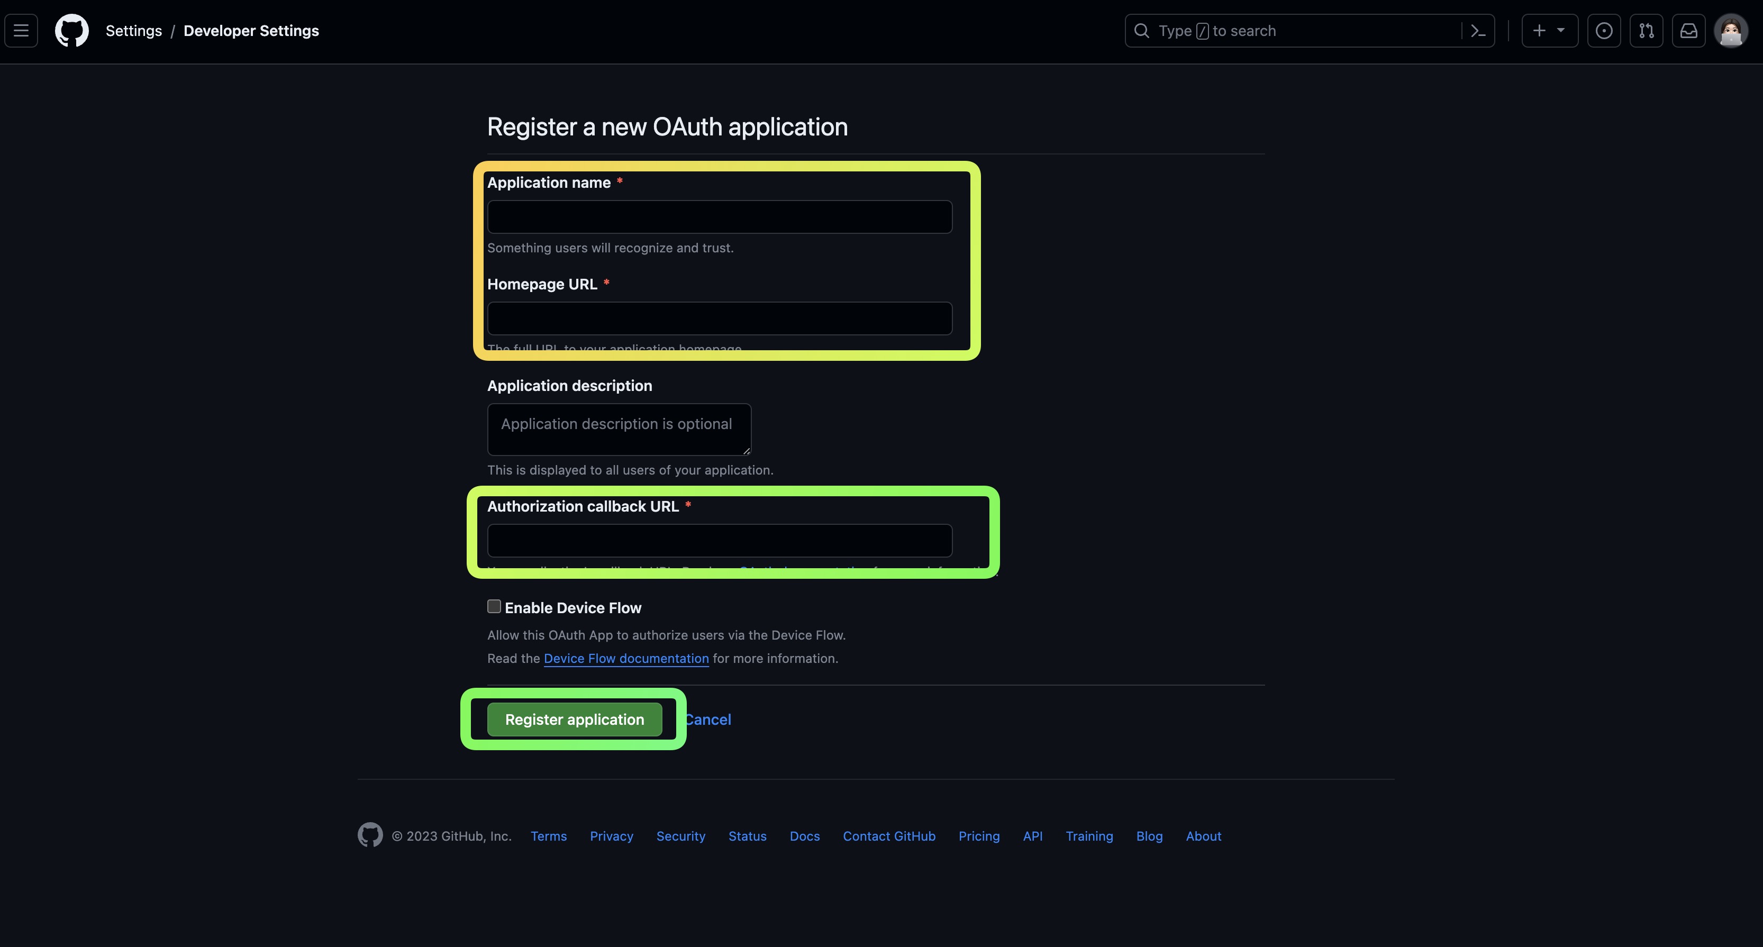Image resolution: width=1763 pixels, height=947 pixels.
Task: Enable Device Flow checkbox
Action: tap(494, 606)
